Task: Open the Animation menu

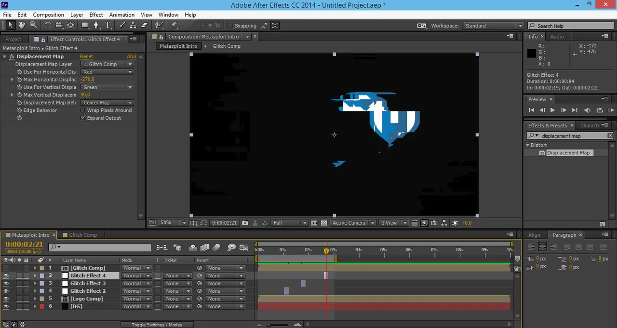Action: point(122,15)
